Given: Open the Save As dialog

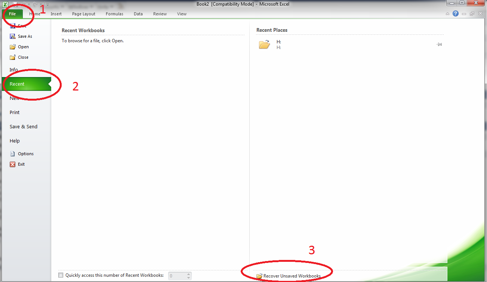Looking at the screenshot, I should point(21,36).
